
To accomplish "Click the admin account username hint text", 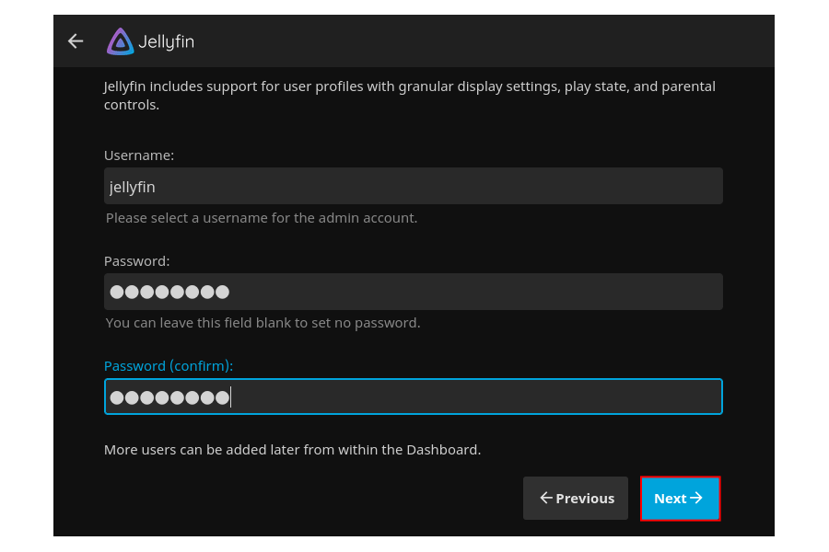I will point(263,218).
